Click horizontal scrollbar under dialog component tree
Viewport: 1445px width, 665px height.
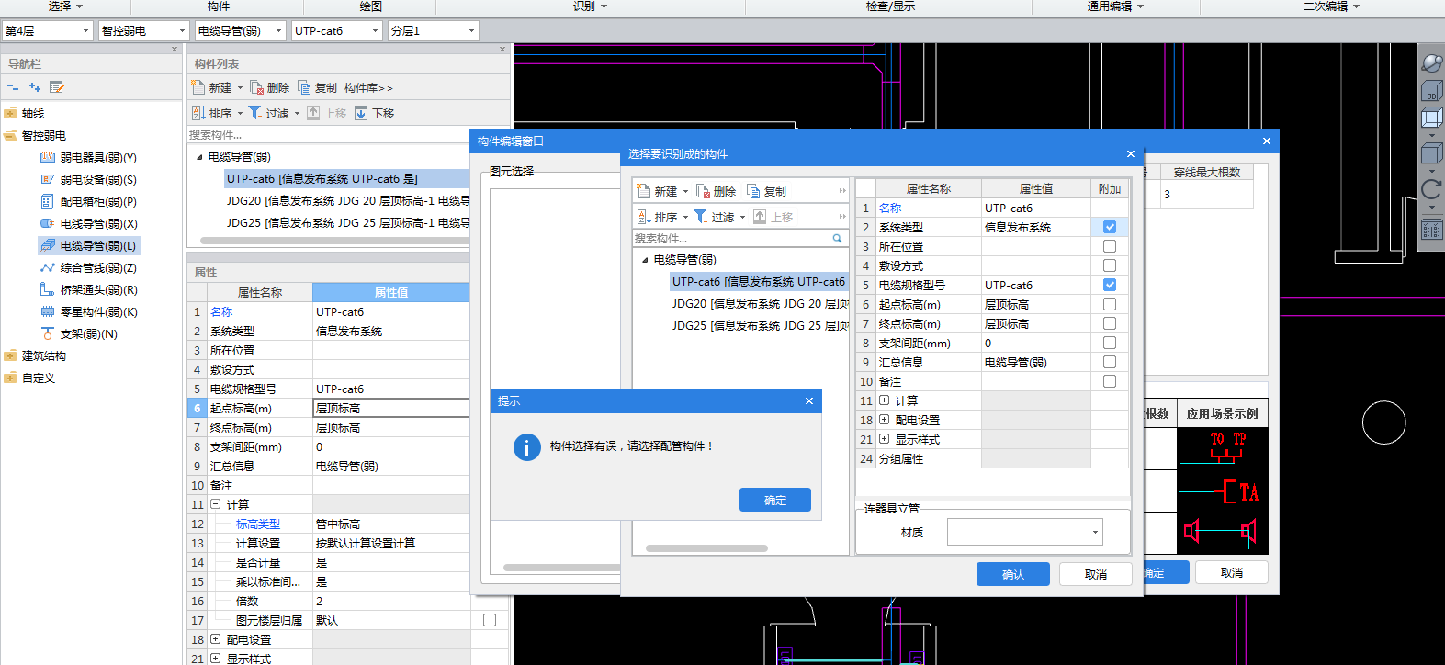tap(706, 548)
